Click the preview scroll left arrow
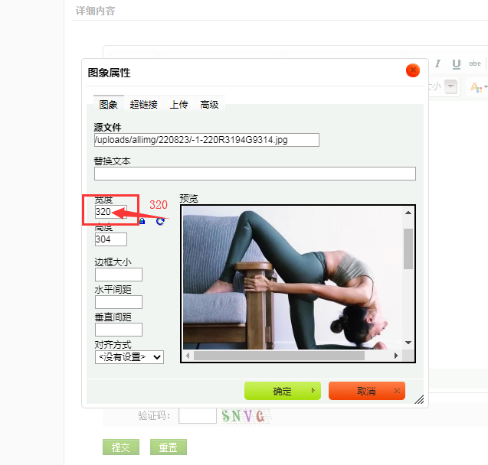The width and height of the screenshot is (488, 465). (188, 356)
